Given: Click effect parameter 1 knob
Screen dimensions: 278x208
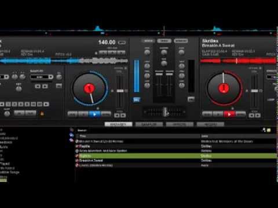Looking at the screenshot, I should point(15,77).
